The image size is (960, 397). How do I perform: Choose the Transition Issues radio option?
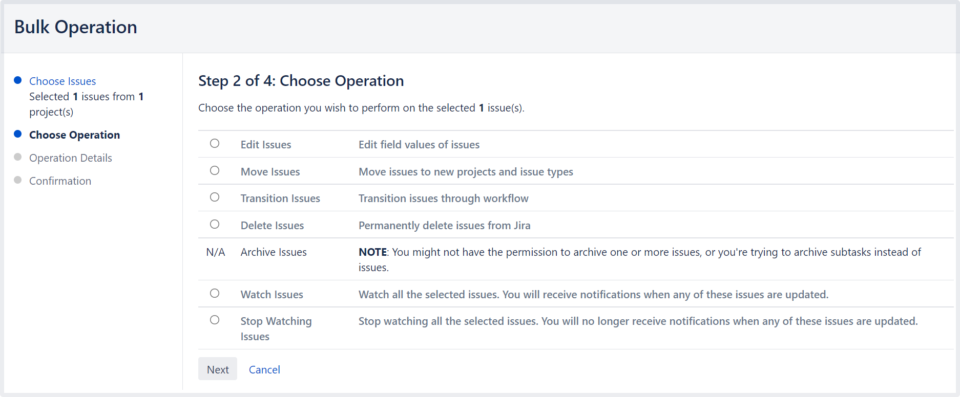215,197
